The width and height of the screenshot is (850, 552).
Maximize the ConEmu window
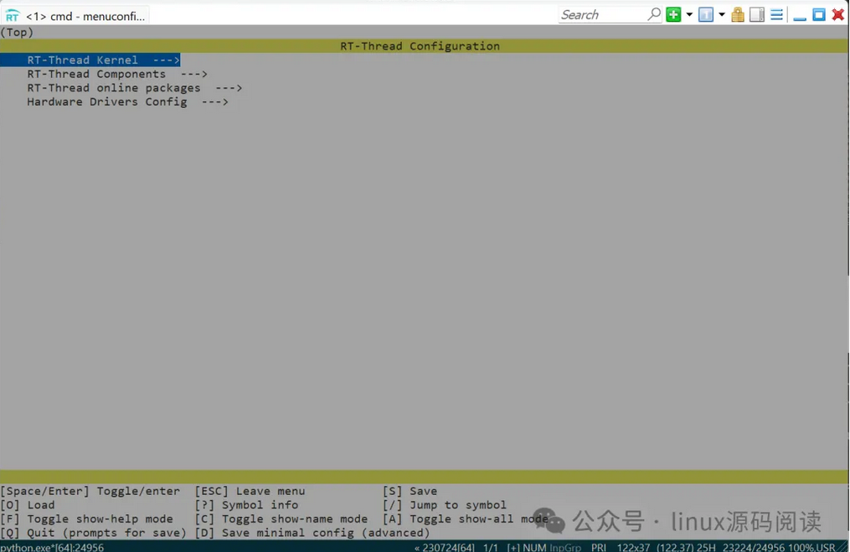coord(819,14)
